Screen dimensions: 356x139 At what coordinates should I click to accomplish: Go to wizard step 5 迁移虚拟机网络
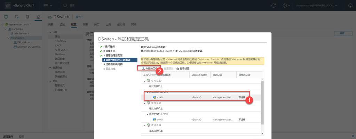(x=113, y=64)
